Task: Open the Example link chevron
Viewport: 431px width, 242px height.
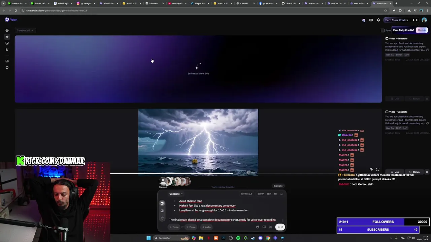Action: (278, 186)
